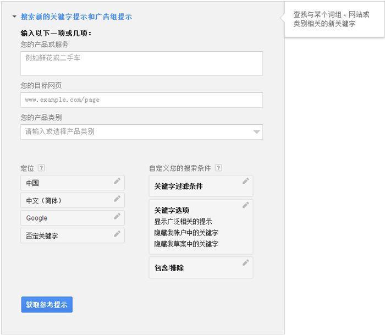This screenshot has width=385, height=335.
Task: Edit the 中国 location pencil icon
Action: [x=117, y=181]
